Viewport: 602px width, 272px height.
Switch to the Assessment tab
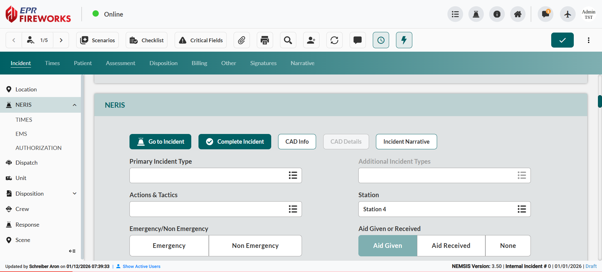click(120, 63)
